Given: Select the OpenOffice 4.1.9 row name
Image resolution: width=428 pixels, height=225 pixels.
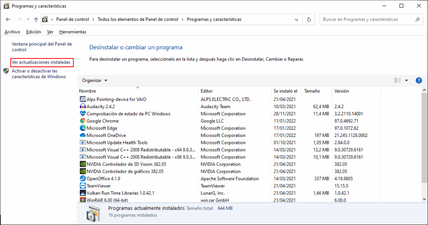Looking at the screenshot, I should pos(104,179).
